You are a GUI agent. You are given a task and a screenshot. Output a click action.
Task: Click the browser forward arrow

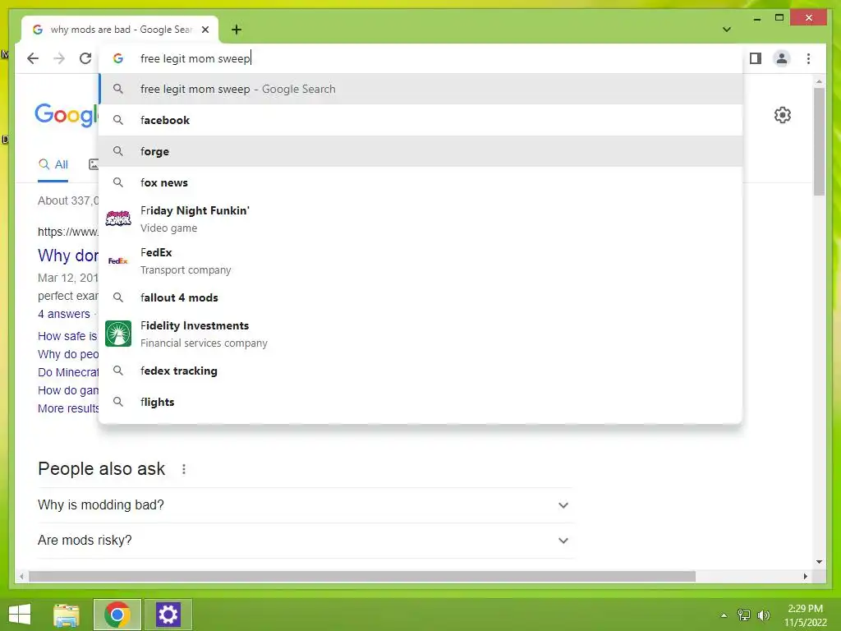[59, 58]
